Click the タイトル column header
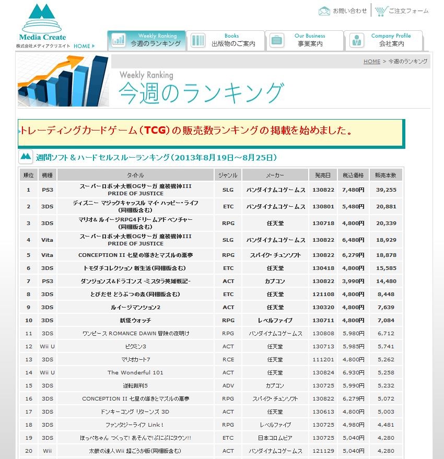The image size is (444, 459). [135, 175]
